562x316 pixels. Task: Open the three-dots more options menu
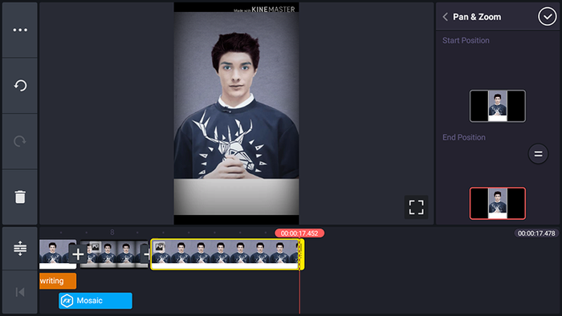(x=20, y=30)
